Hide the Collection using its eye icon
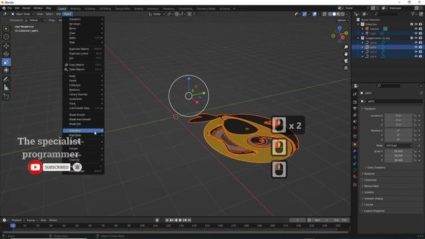Viewport: 425px width, 239px height. [x=416, y=24]
